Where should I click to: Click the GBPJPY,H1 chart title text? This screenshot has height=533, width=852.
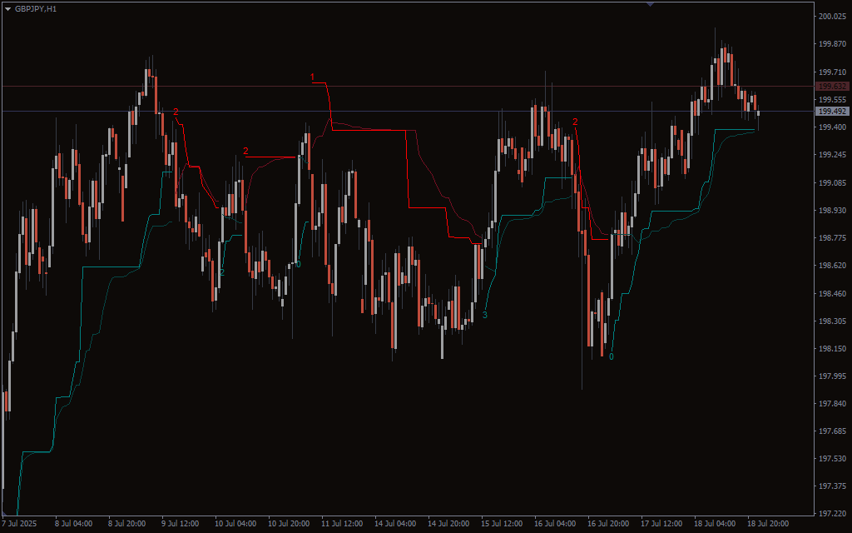pos(36,8)
